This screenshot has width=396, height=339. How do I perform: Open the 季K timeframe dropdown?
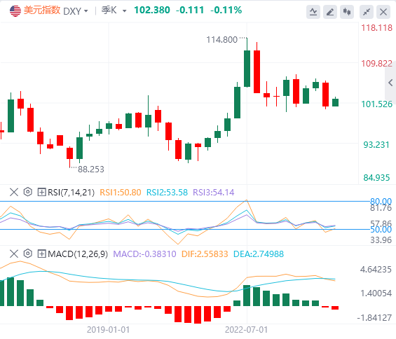[x=114, y=11]
